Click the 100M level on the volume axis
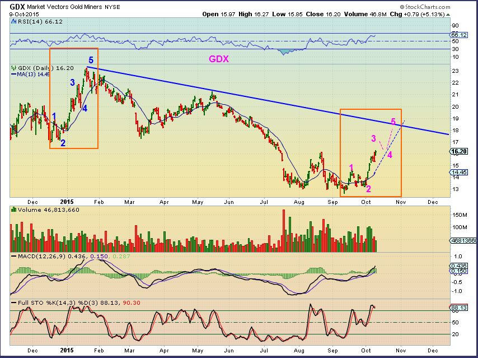Viewport: 478px width, 358px height. click(x=460, y=227)
